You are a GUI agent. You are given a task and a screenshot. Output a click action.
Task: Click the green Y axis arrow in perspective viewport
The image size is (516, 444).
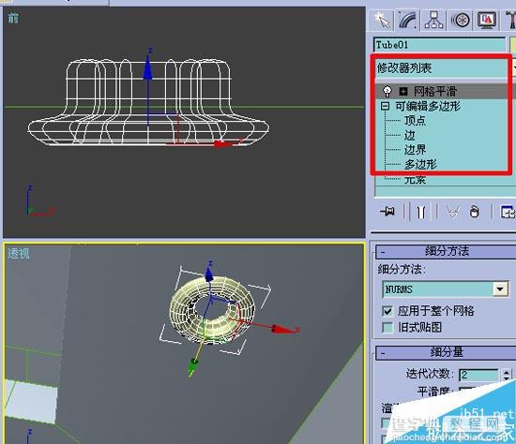192,367
